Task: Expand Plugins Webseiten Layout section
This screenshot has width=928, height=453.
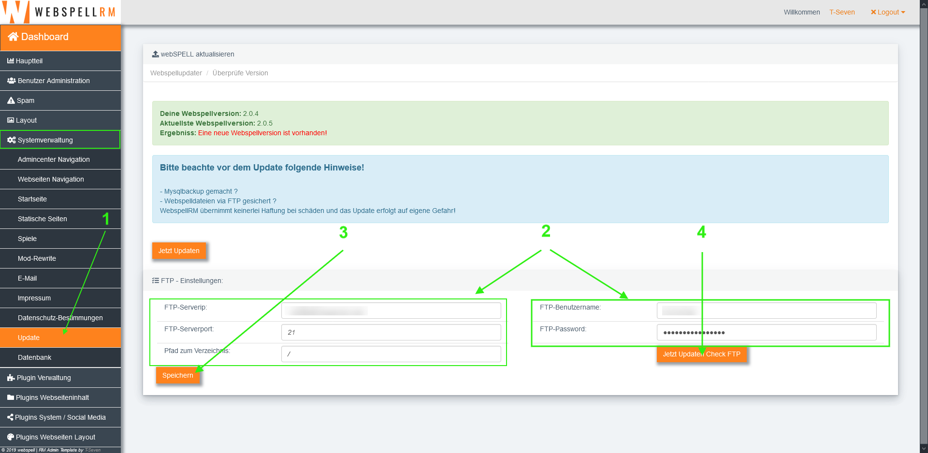Action: pos(60,437)
